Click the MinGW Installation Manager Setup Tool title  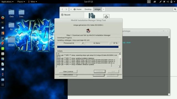tap(88, 20)
